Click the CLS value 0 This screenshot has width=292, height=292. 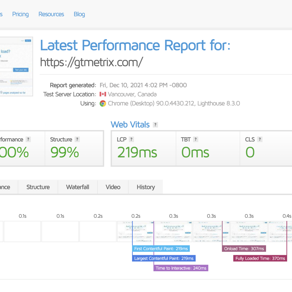pos(250,152)
